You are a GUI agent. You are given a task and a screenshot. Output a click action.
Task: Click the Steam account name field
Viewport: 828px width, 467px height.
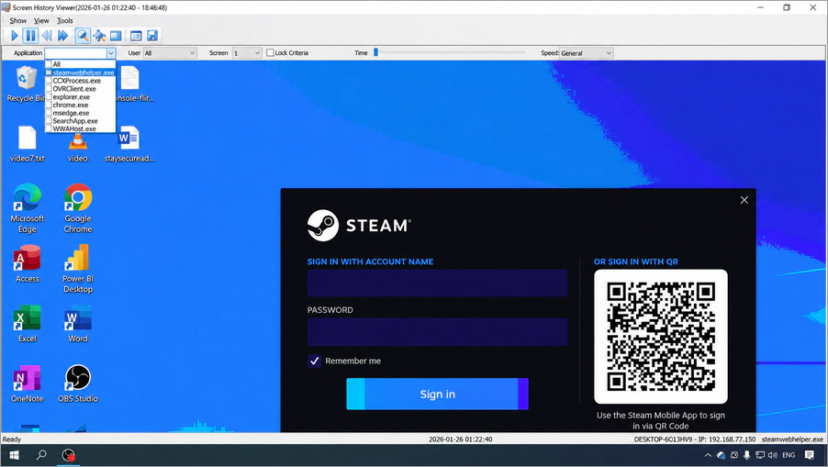437,283
